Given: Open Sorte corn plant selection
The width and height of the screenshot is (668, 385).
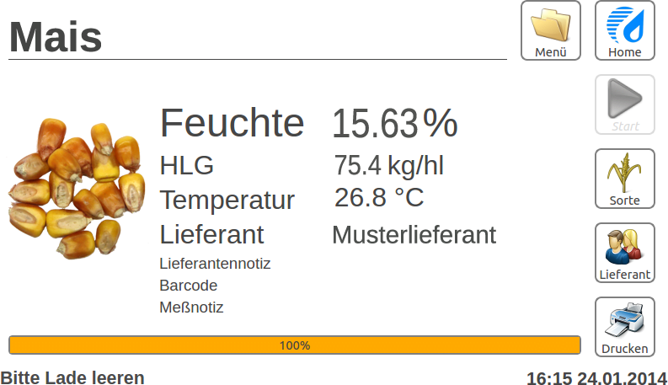Looking at the screenshot, I should 624,179.
